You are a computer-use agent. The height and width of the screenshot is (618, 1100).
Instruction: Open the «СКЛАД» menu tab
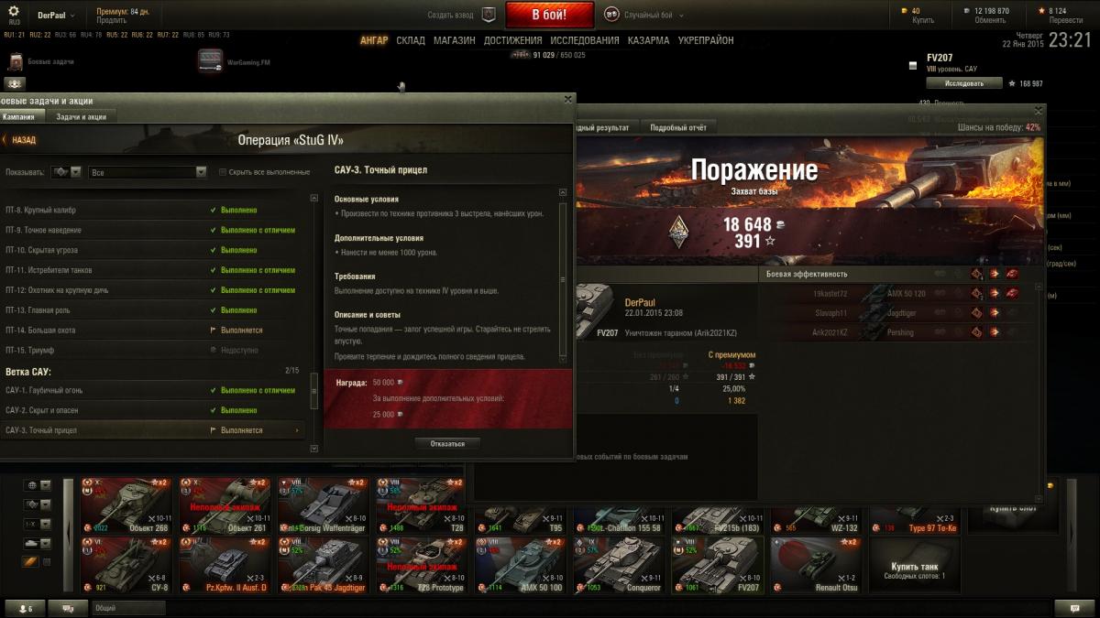pyautogui.click(x=411, y=40)
